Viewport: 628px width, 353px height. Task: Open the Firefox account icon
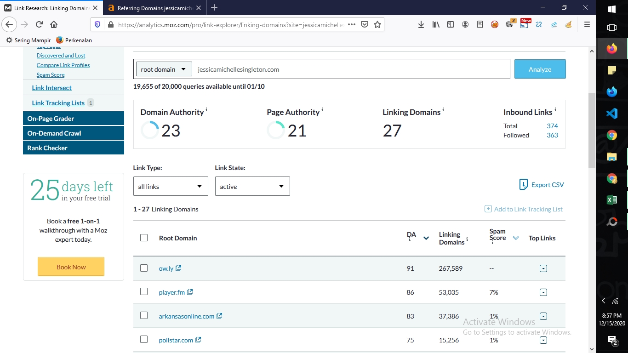pyautogui.click(x=465, y=24)
